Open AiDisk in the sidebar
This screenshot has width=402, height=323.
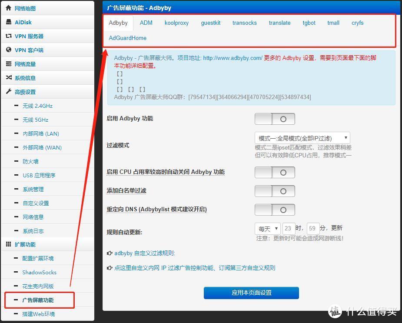tap(23, 22)
